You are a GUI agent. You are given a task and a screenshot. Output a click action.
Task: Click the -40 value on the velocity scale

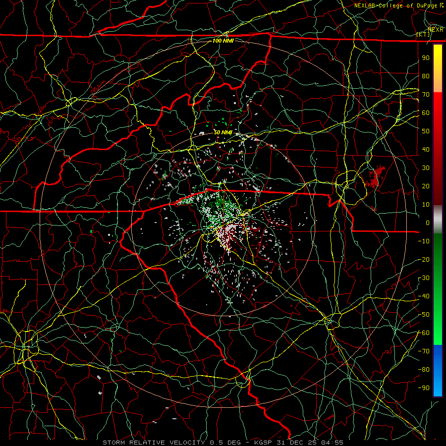pos(424,296)
